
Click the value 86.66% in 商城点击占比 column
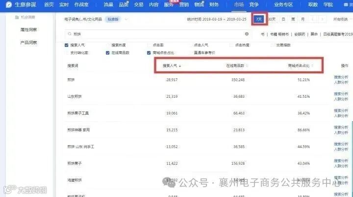coord(303,130)
